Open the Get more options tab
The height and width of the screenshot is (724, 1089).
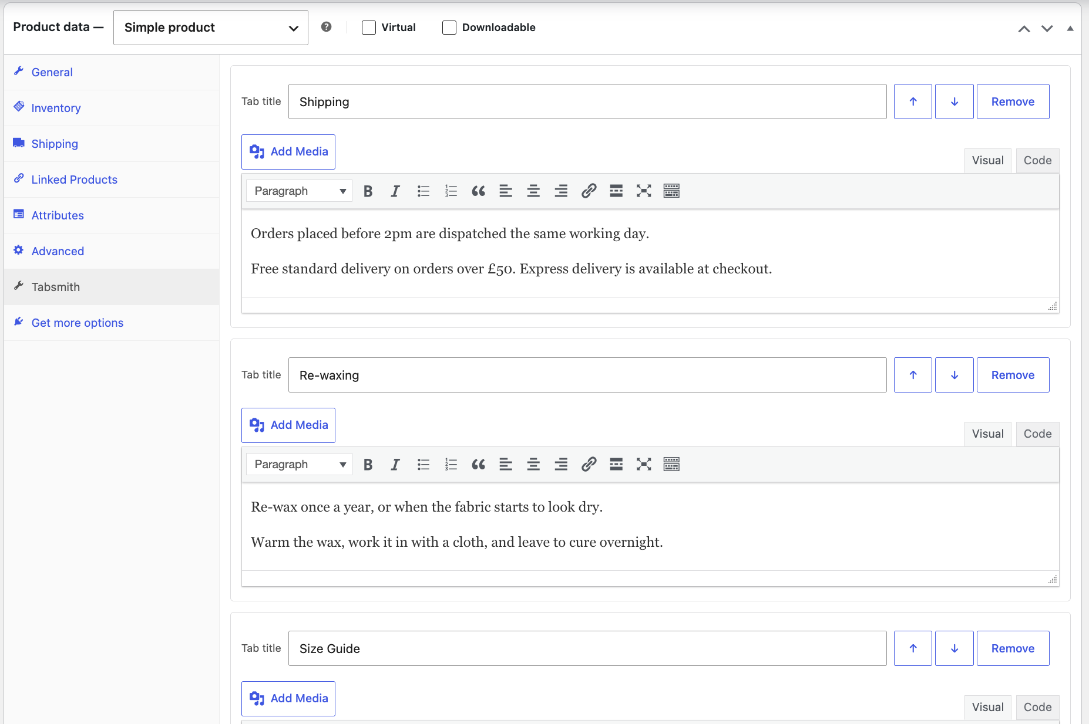coord(112,323)
